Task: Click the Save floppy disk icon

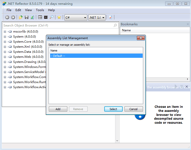Action: (26, 17)
